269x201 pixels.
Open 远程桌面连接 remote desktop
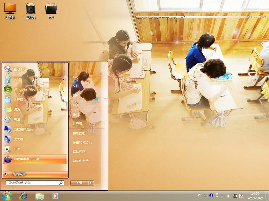(x=23, y=129)
